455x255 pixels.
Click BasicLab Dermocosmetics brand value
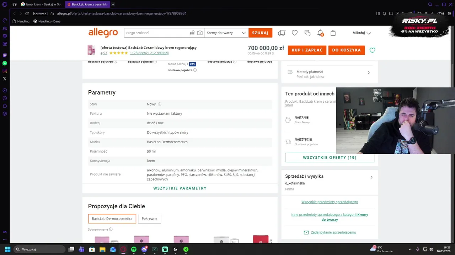(x=167, y=142)
